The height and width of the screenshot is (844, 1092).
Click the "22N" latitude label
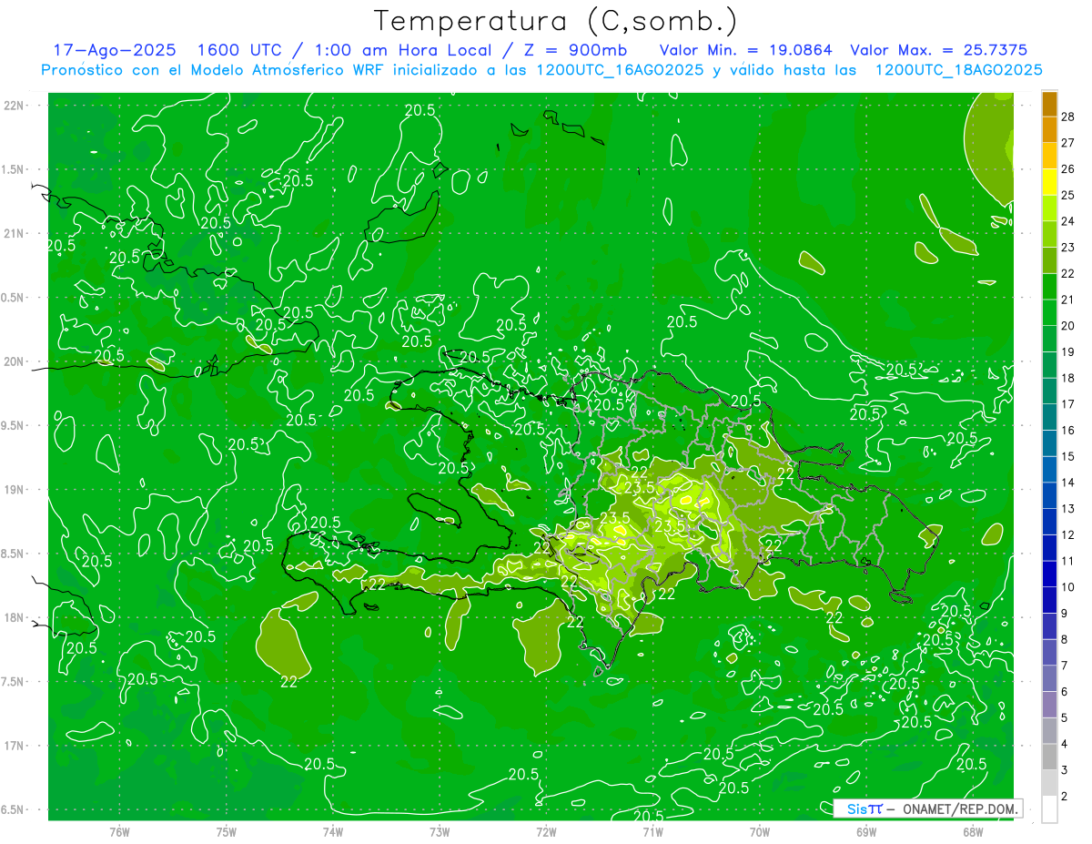[15, 106]
